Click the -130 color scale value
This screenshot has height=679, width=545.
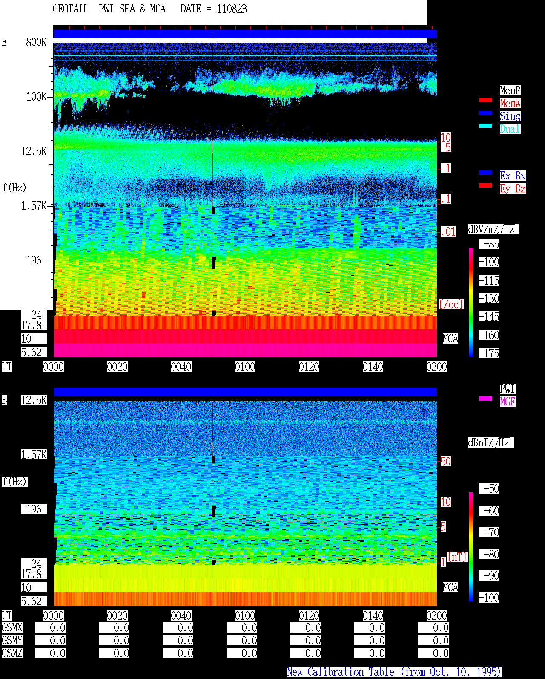click(x=489, y=298)
